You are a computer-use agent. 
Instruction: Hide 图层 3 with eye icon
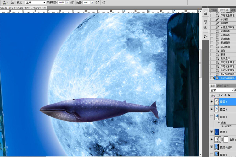pos(211,109)
